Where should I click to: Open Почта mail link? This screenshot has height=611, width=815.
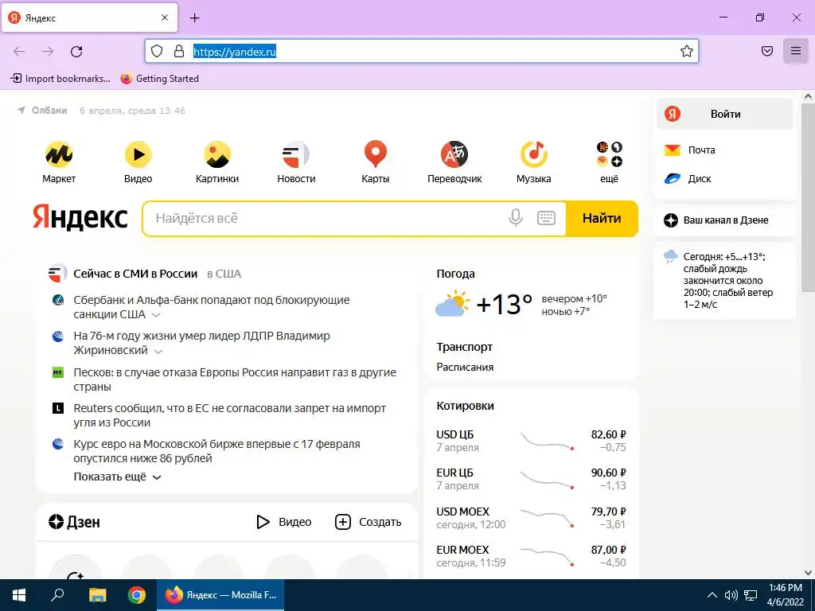tap(690, 150)
